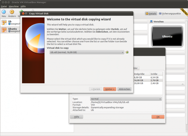Open the Datei menu
Viewport: 188px width, 136px height.
(4, 6)
